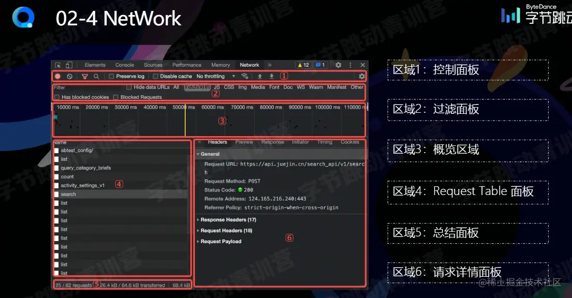Stop recording with the red record button
572x298 pixels.
(x=58, y=77)
